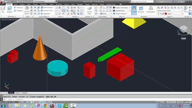
Task: Open the AutoCAD taskbar icon
Action: [x=52, y=105]
